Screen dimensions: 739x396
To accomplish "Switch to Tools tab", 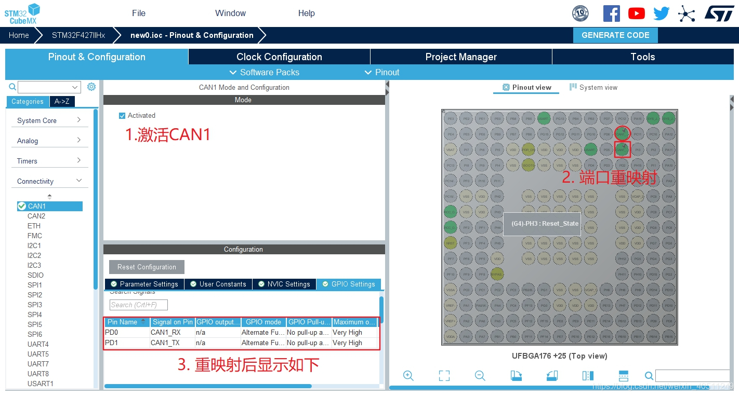I will (x=643, y=57).
